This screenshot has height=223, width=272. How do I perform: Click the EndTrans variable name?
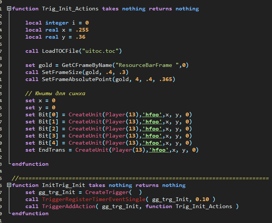tap(52, 150)
